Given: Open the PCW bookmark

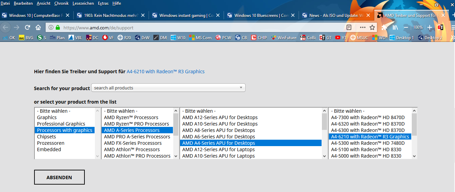Looking at the screenshot, I should click(223, 38).
